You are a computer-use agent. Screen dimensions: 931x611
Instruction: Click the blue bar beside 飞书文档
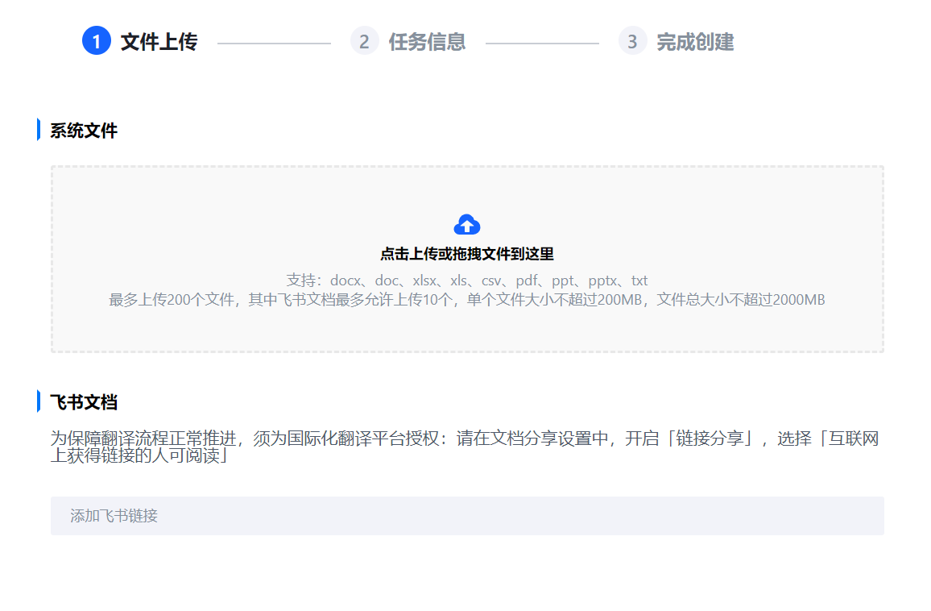tap(39, 401)
